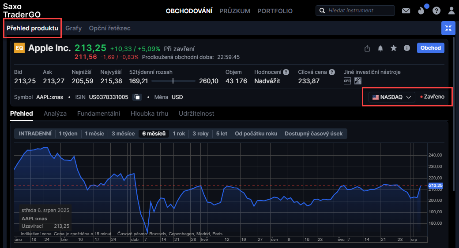Switch to the Analýza sub-tab
Image resolution: width=459 pixels, height=248 pixels.
click(55, 113)
